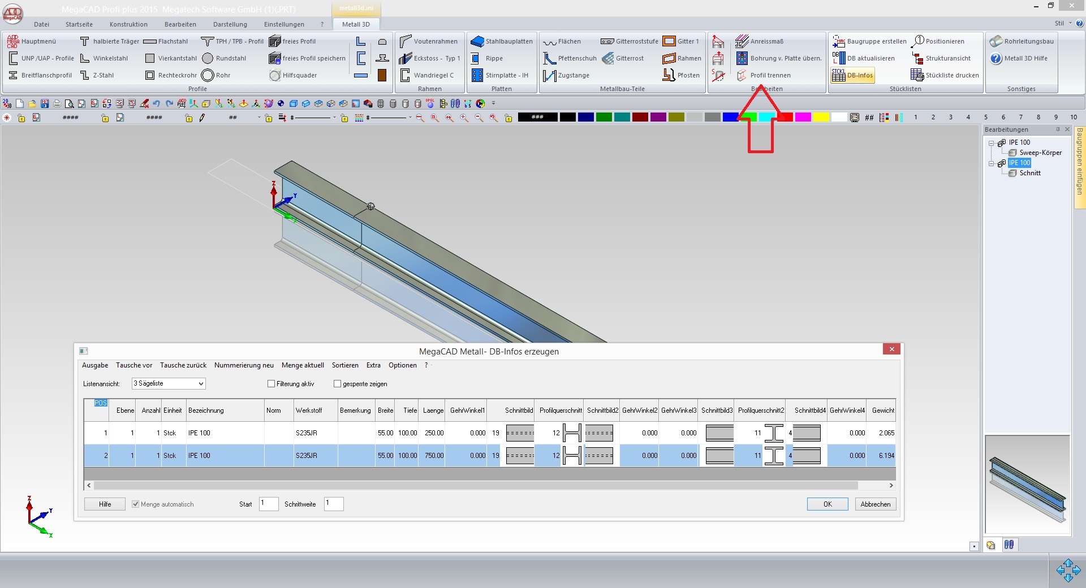The width and height of the screenshot is (1086, 588).
Task: Pick the dark blue color swatch
Action: [x=586, y=117]
